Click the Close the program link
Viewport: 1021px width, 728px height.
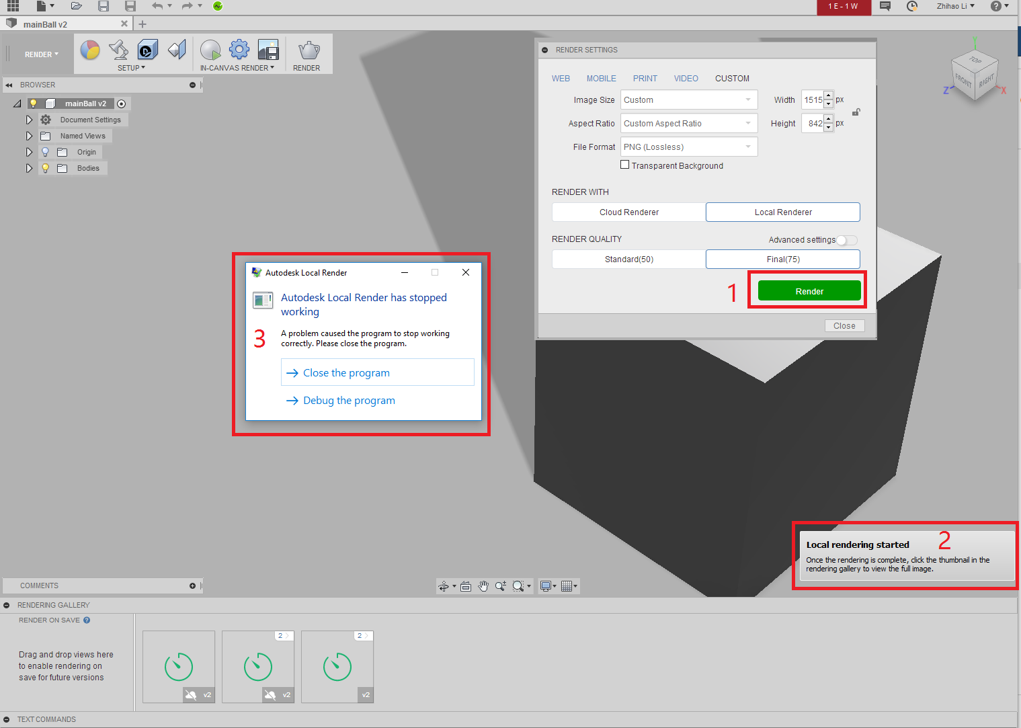click(x=345, y=372)
